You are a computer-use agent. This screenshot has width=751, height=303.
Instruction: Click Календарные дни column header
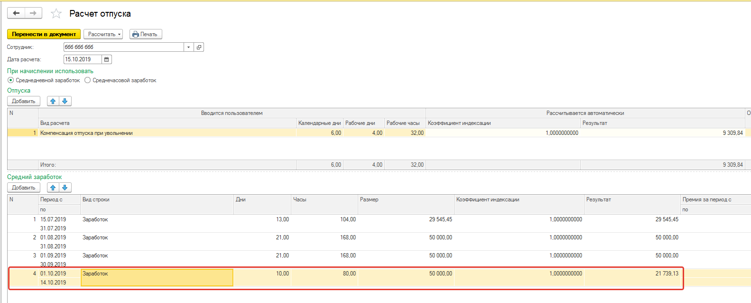pos(319,123)
